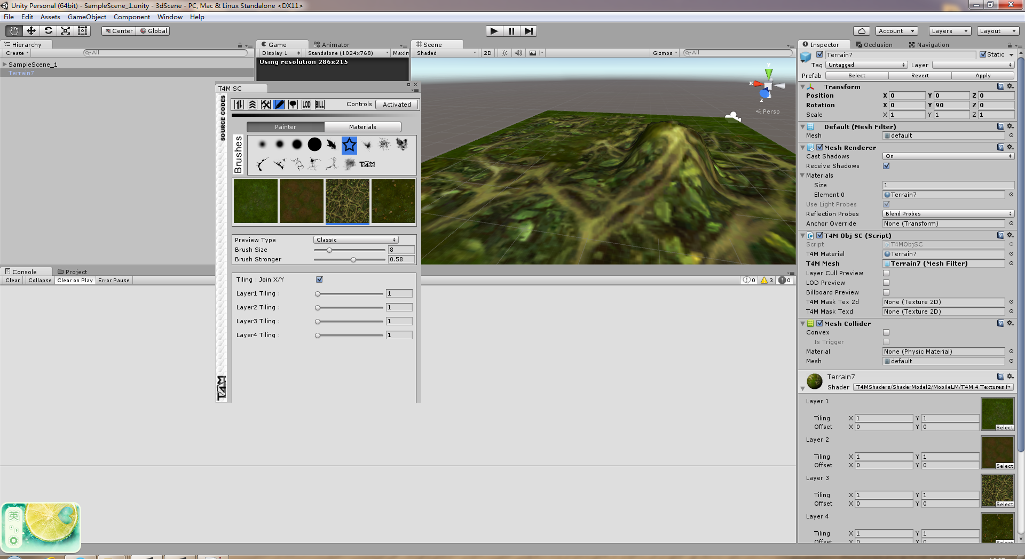The width and height of the screenshot is (1025, 559).
Task: Open Layout dropdown
Action: coord(998,31)
